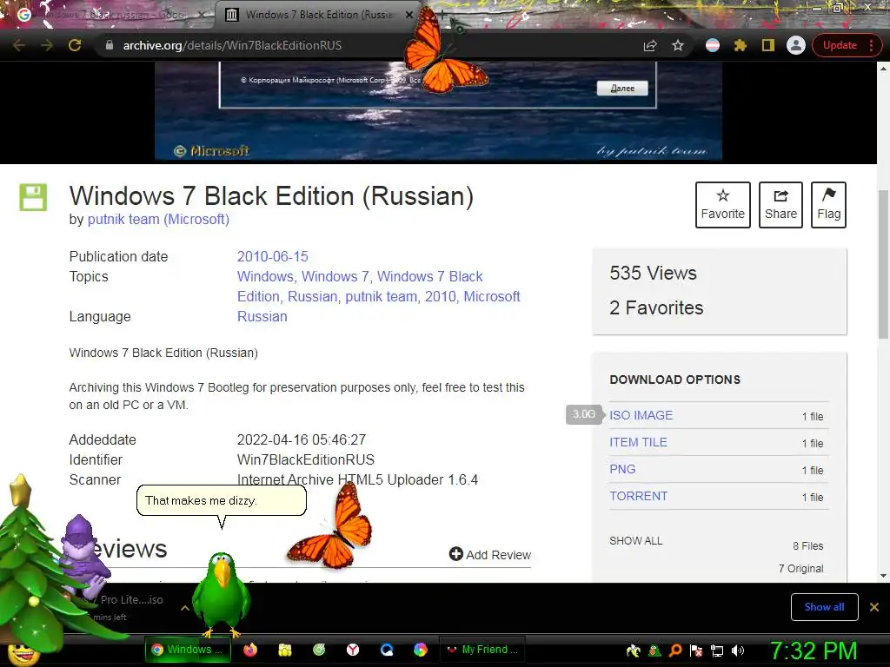Flag this item using the Flag button
The image size is (890, 667).
(828, 205)
